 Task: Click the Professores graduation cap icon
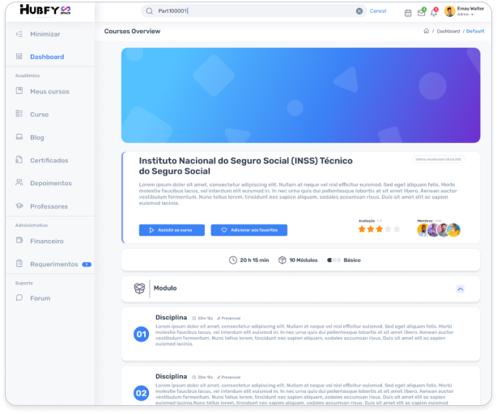[x=19, y=205]
